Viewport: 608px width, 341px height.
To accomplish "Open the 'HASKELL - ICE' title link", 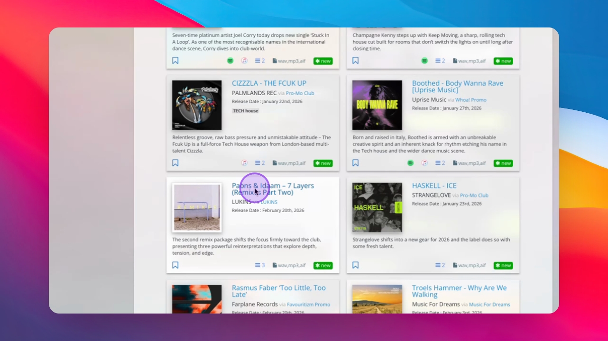I will (x=434, y=186).
